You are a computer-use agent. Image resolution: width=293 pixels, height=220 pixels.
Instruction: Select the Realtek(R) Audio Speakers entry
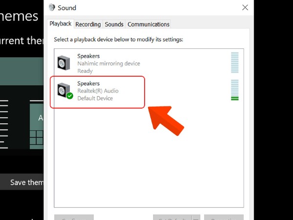point(98,91)
